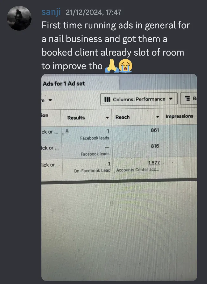The image size is (207, 284).
Task: Open sanji's username profile
Action: point(51,12)
